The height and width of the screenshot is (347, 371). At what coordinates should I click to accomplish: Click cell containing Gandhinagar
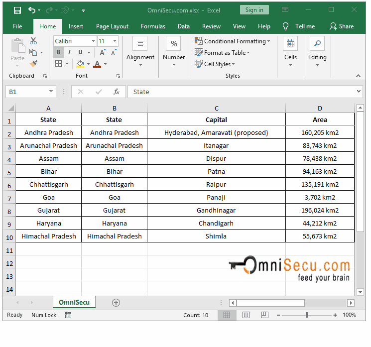click(x=216, y=210)
